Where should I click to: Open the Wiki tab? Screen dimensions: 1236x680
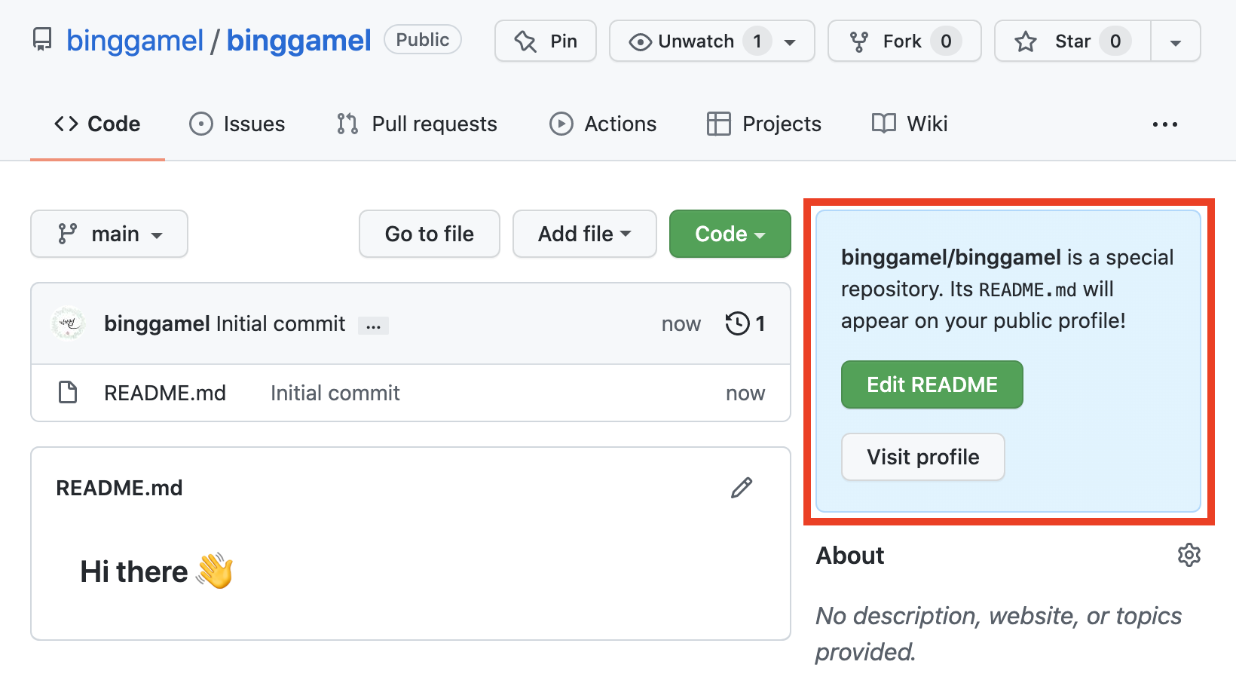[910, 124]
